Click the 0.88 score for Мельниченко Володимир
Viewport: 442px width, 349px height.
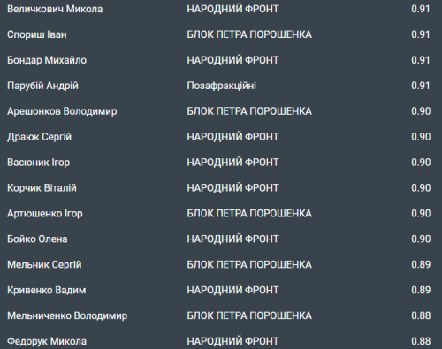(421, 315)
